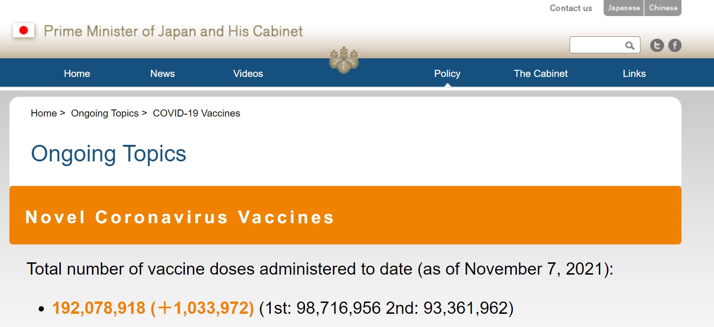This screenshot has height=327, width=714.
Task: Open the Contact us link
Action: point(571,8)
